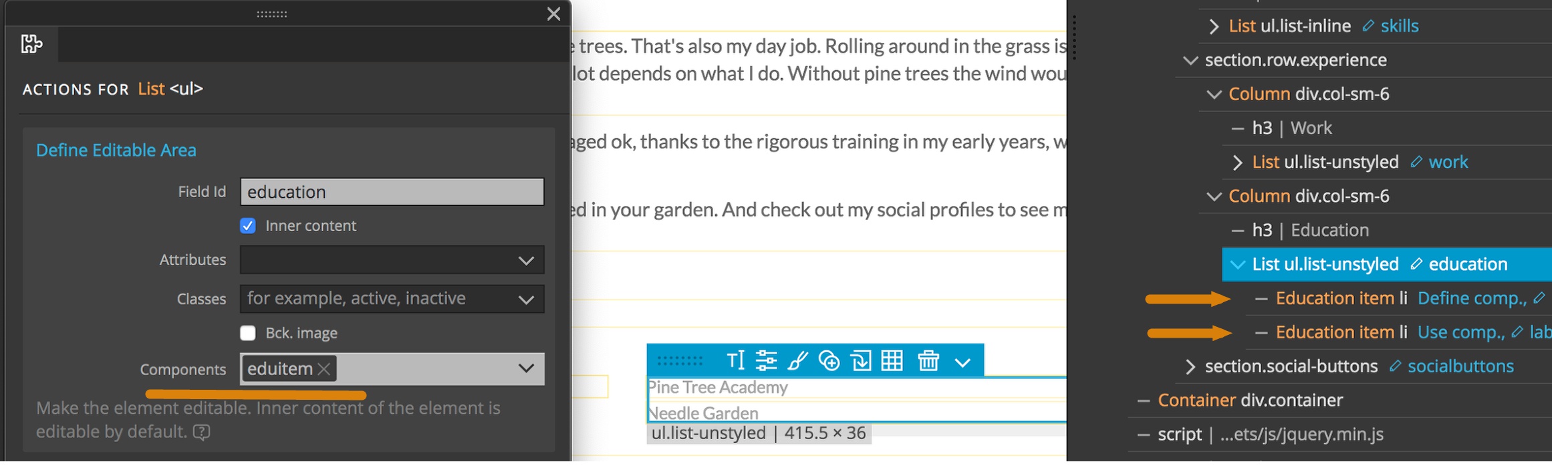
Task: Click the section.row.experience row label
Action: pos(1295,60)
